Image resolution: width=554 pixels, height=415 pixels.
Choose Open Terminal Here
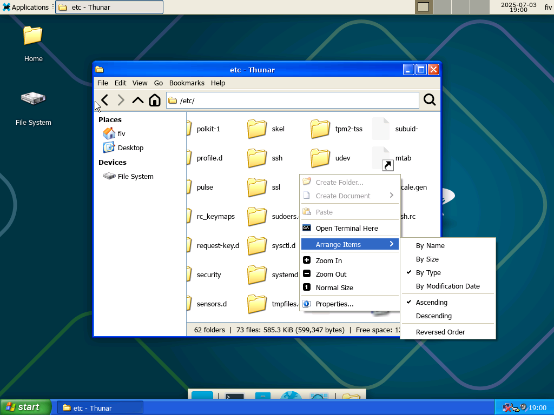346,228
